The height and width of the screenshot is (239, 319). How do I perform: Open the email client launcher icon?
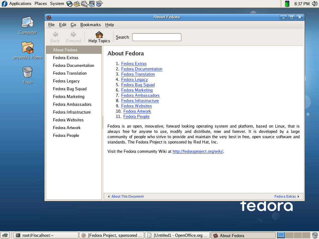click(77, 4)
